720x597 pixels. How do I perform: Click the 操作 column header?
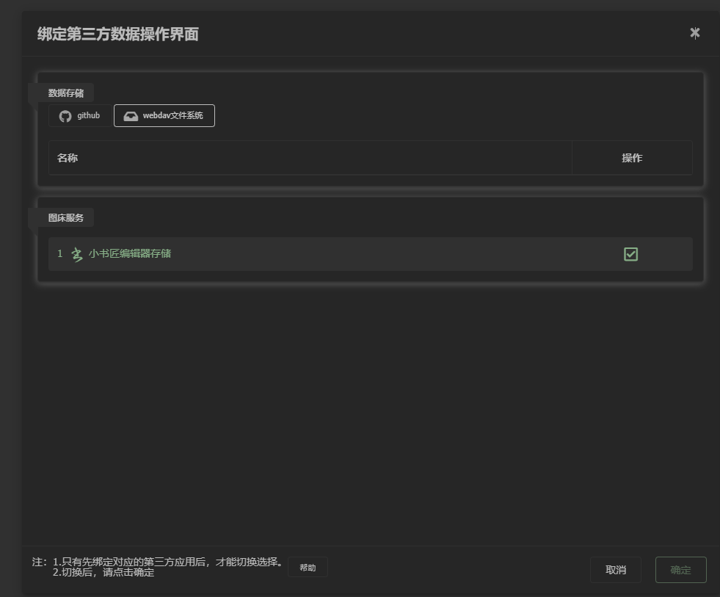(x=632, y=158)
